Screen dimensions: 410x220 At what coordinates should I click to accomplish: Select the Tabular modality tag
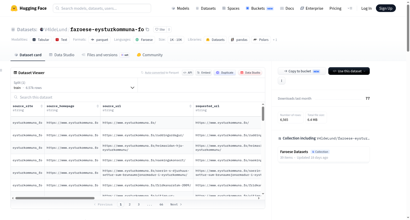pos(41,40)
